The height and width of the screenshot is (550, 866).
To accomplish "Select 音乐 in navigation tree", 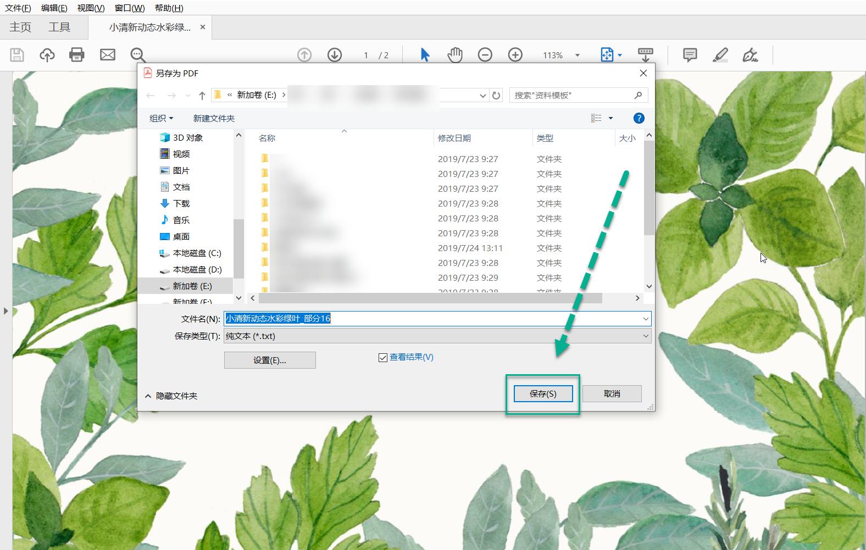I will [x=175, y=220].
